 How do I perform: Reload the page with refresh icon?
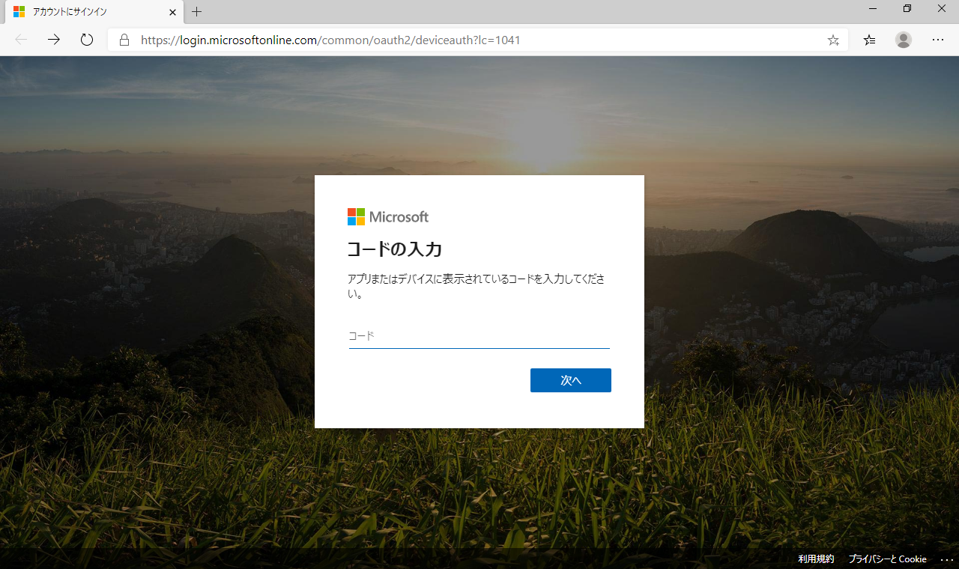87,40
